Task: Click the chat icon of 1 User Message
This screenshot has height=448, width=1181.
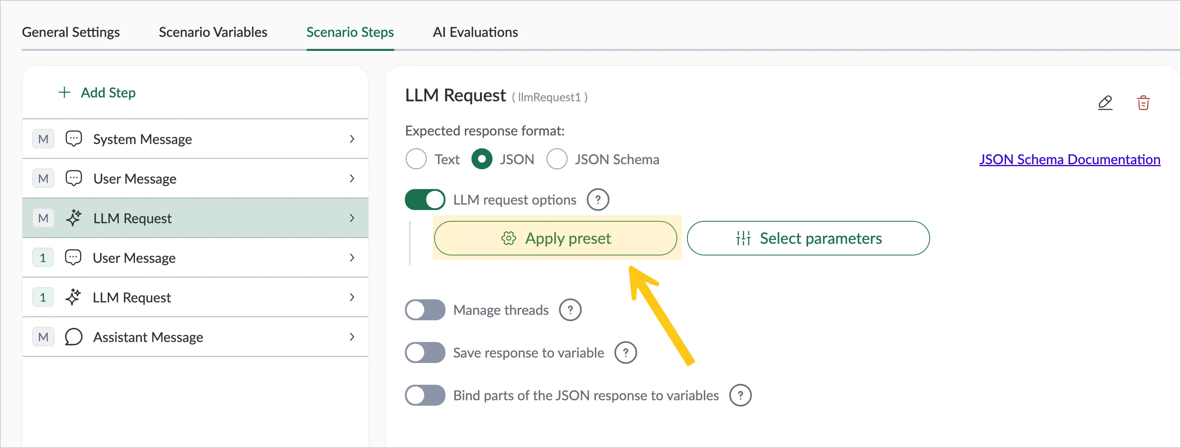Action: coord(74,258)
